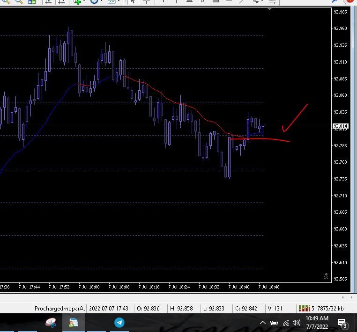The image size is (357, 332).
Task: Click the chart templates toolbar icon
Action: [x=112, y=1]
